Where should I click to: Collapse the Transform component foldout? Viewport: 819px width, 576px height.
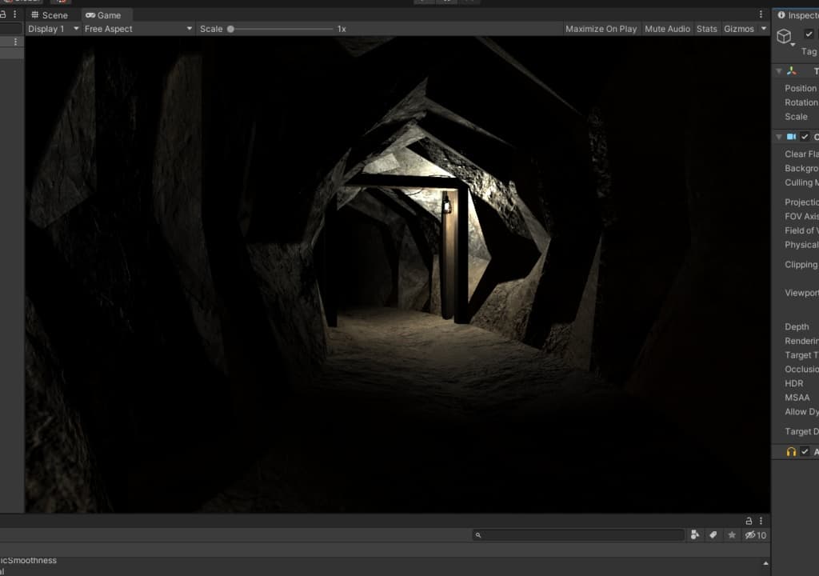[779, 71]
